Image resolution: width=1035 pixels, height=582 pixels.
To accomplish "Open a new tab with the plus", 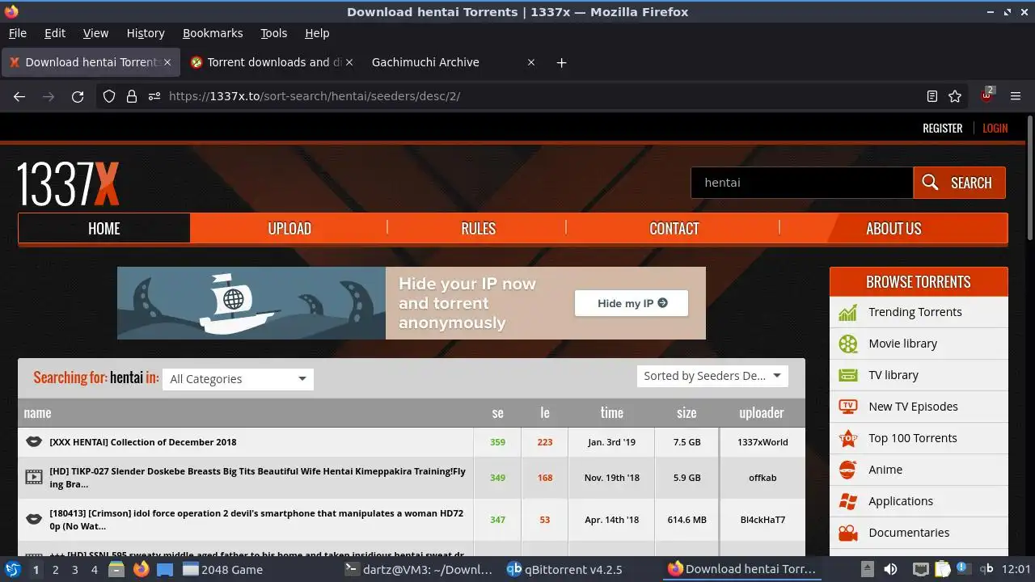I will [x=562, y=62].
